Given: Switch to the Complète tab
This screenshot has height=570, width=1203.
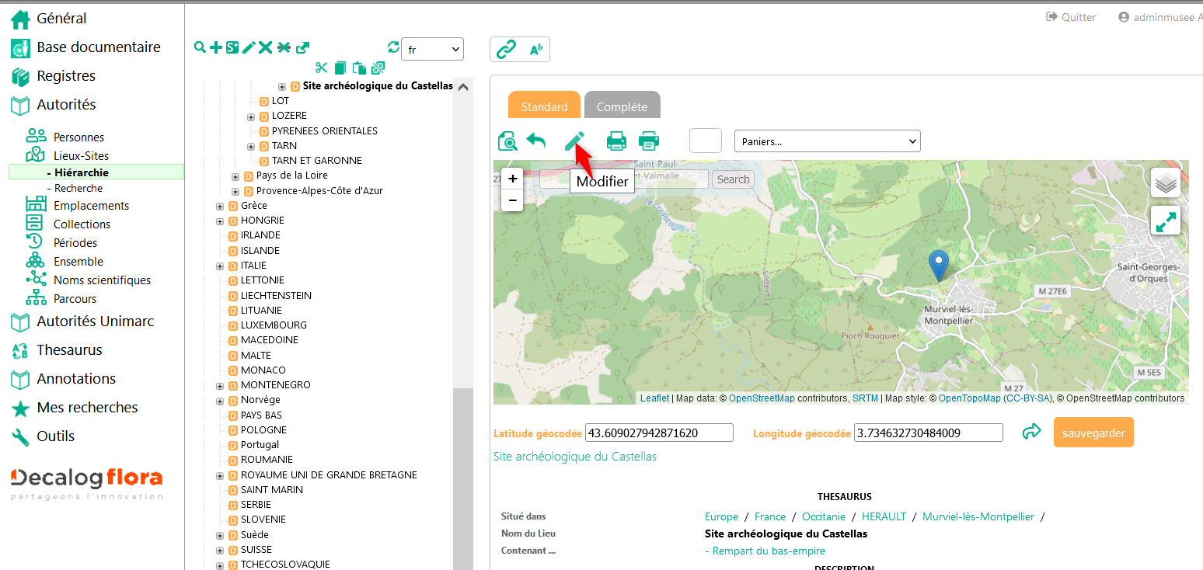Looking at the screenshot, I should (622, 107).
